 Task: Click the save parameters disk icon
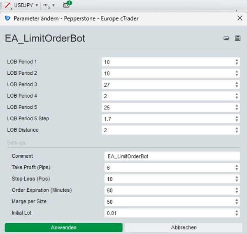tap(238, 38)
